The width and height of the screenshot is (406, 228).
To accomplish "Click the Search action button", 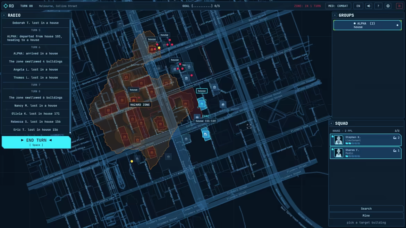I will [x=366, y=209].
